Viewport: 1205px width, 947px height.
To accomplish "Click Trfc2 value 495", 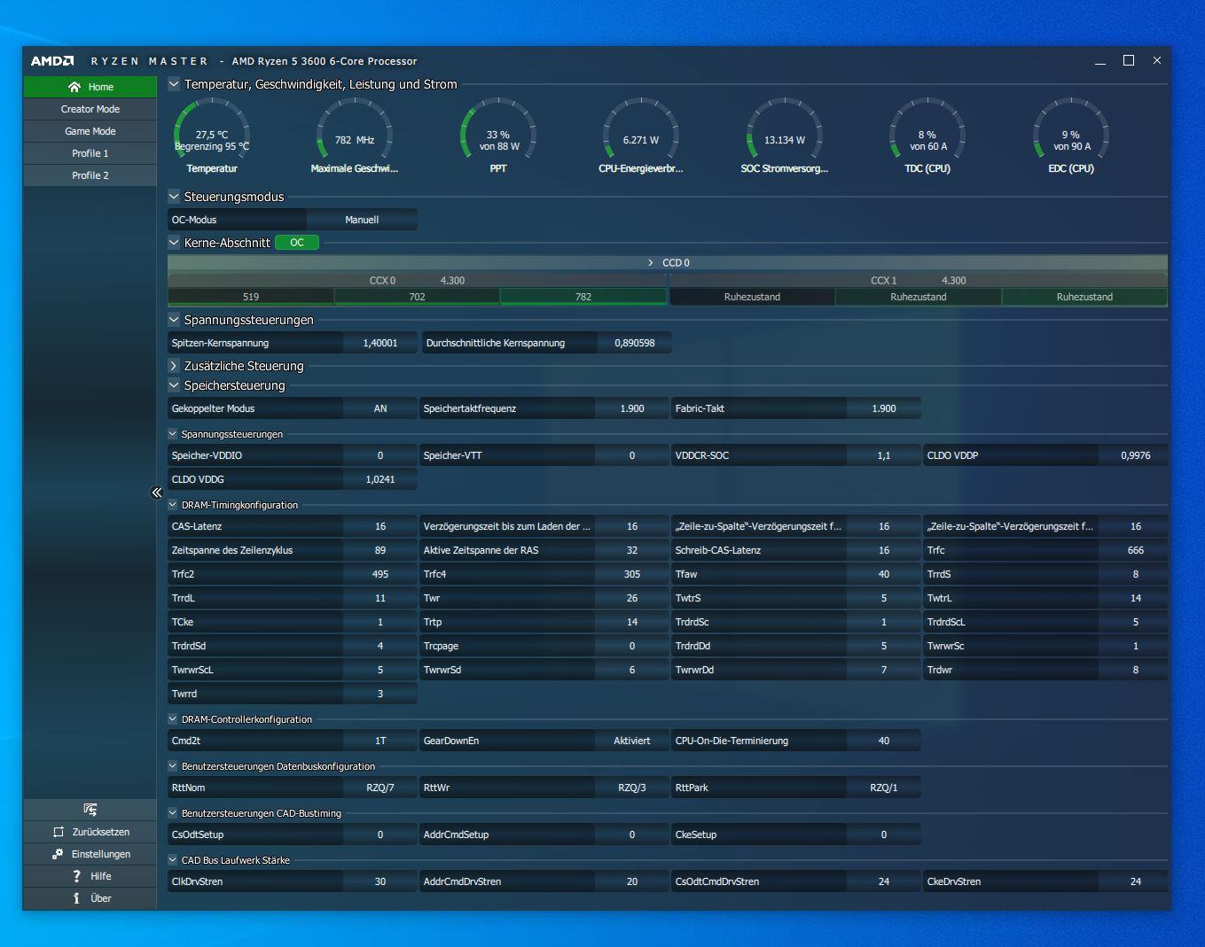I will click(x=380, y=574).
